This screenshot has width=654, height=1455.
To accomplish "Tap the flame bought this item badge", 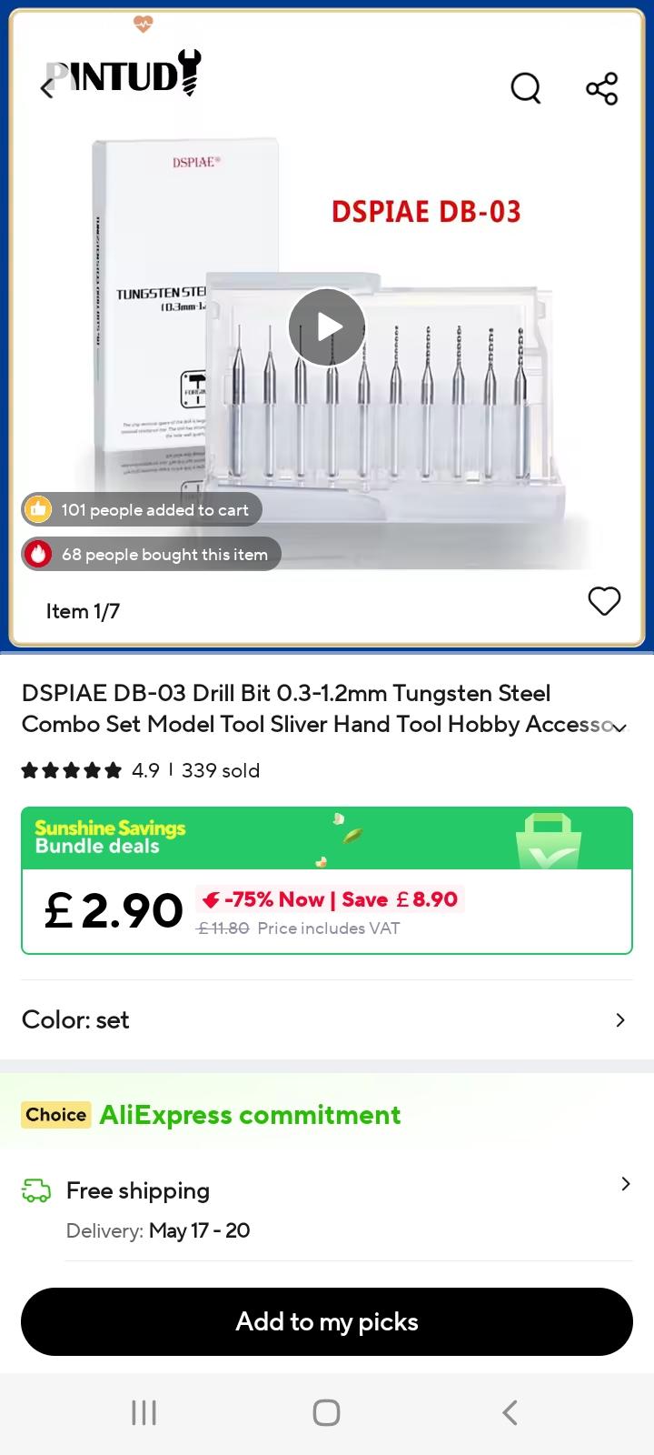I will (151, 554).
